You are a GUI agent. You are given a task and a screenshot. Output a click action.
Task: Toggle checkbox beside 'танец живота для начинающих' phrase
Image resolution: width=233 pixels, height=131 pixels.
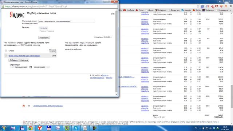(x=29, y=106)
